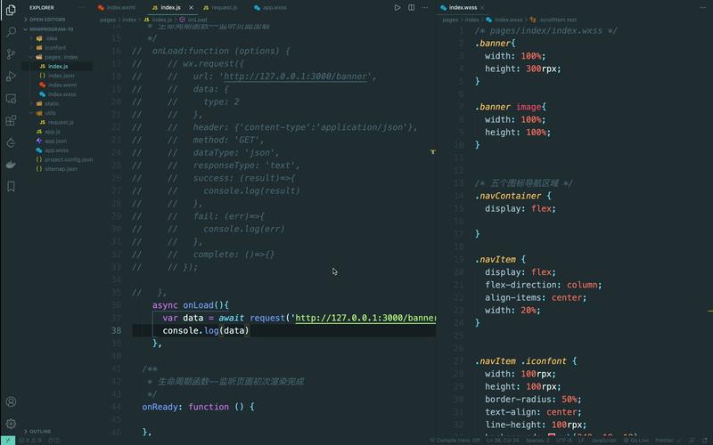This screenshot has width=713, height=445.
Task: Expand the Outline section
Action: pyautogui.click(x=40, y=432)
